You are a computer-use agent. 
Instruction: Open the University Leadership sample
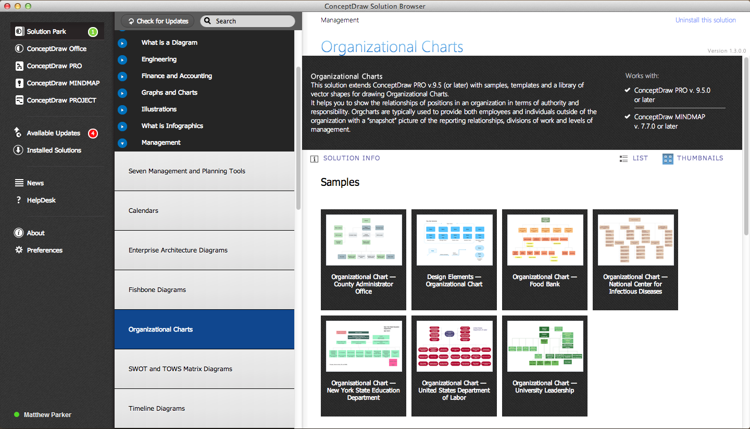(545, 366)
